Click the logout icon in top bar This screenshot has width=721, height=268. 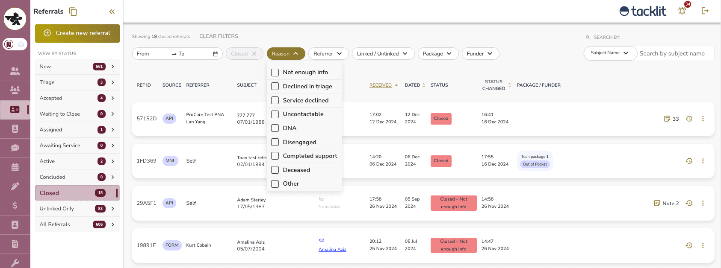(x=705, y=11)
